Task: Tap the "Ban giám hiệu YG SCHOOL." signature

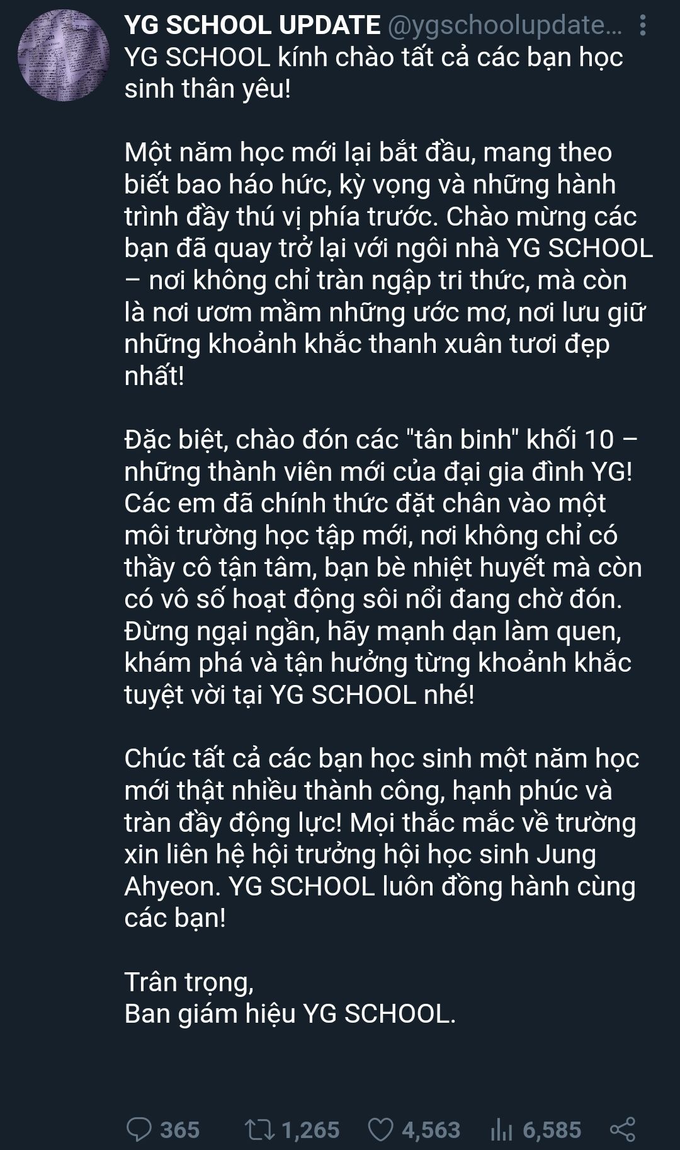Action: tap(290, 1014)
